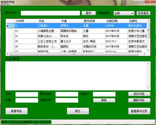Select the 三生三世枕上书 table row
156x125 pixels.
(81, 41)
